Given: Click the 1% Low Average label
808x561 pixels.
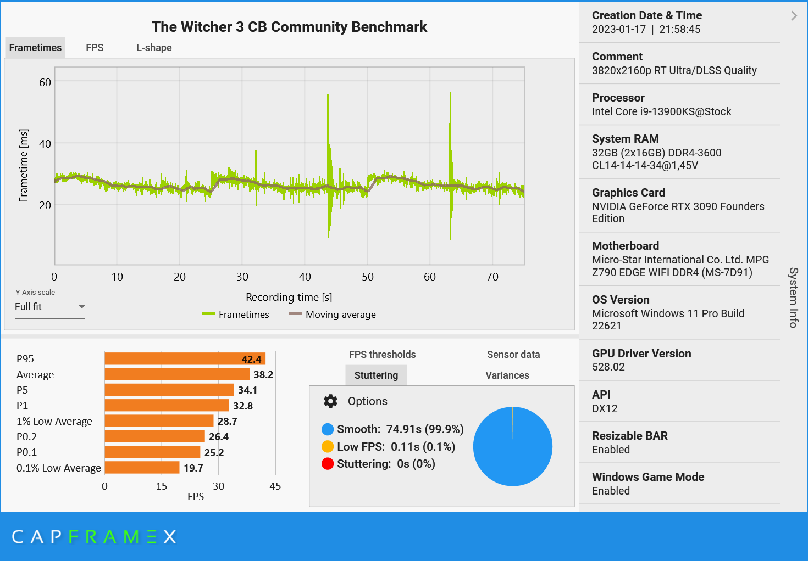Looking at the screenshot, I should (x=54, y=421).
